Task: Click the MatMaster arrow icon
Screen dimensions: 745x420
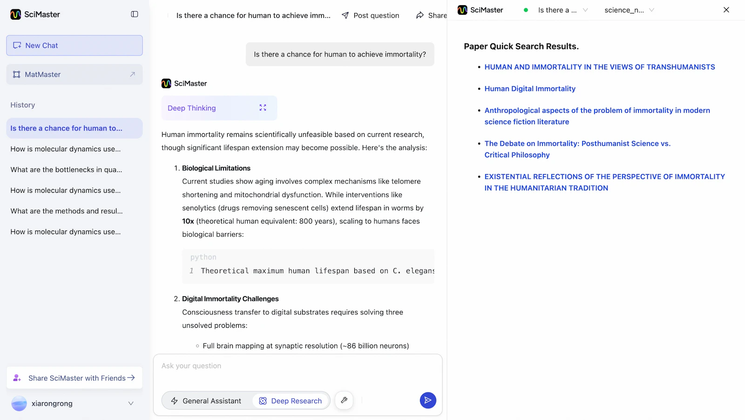Action: click(x=132, y=75)
